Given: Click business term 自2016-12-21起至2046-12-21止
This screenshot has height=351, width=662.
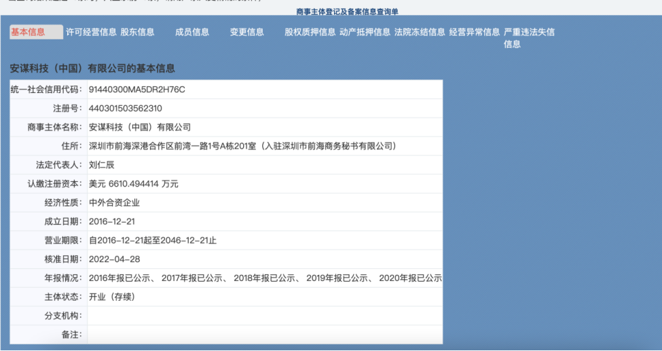Looking at the screenshot, I should 152,241.
